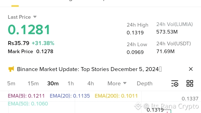
Task: Dismiss the Binance Market Update banner
Action: [x=191, y=69]
